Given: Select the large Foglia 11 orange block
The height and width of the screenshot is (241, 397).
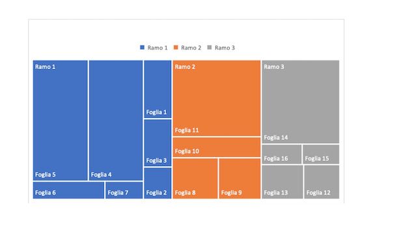Looking at the screenshot, I should click(217, 98).
